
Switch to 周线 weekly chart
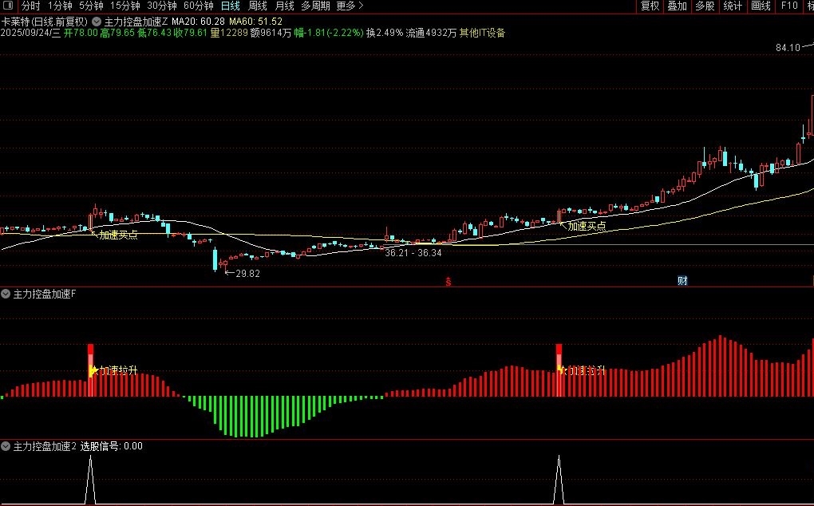click(258, 6)
